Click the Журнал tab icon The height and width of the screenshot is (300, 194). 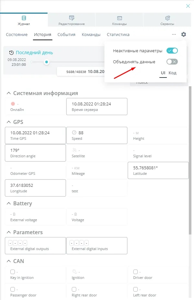point(24,18)
